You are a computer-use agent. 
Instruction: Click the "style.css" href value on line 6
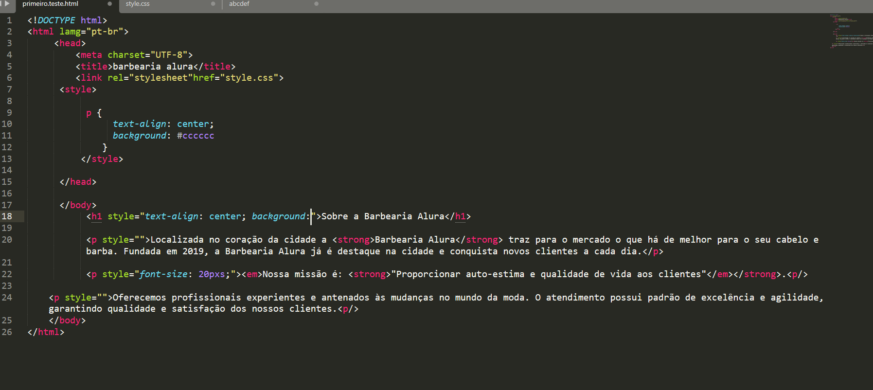[x=249, y=78]
